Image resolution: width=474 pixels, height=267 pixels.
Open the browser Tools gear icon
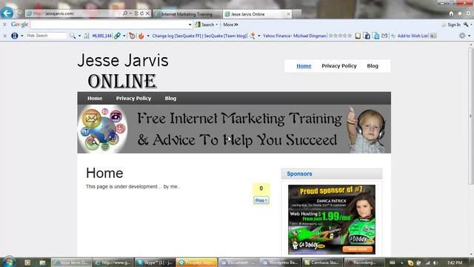469,13
